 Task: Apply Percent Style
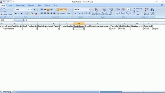click(x=80, y=13)
